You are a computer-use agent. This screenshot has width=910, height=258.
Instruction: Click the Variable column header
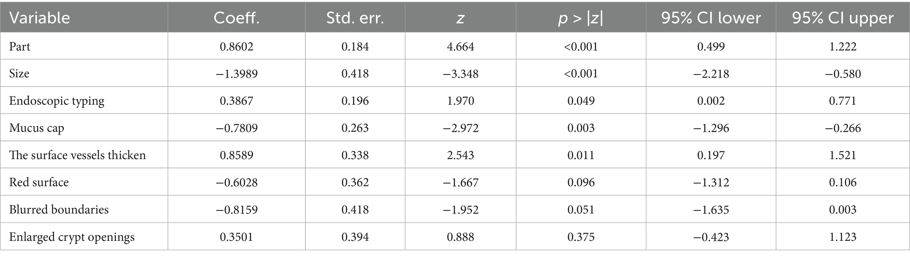coord(40,18)
